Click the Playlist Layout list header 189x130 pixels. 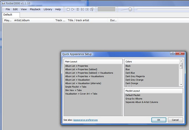coord(154,91)
